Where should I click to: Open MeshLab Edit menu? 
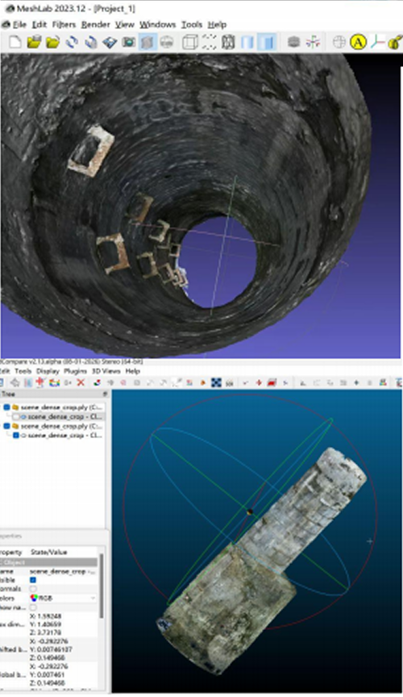39,24
